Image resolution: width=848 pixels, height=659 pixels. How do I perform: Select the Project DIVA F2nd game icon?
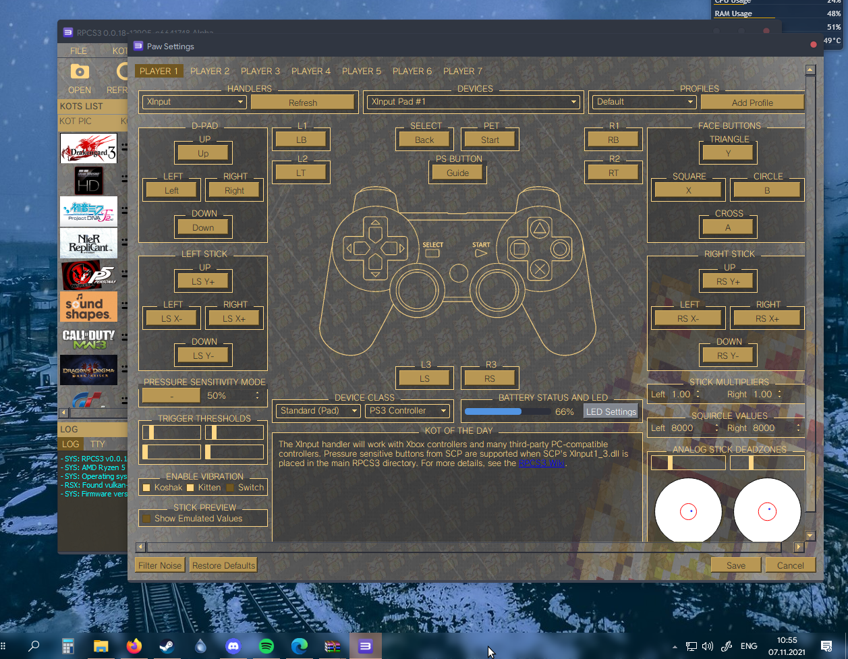[89, 211]
